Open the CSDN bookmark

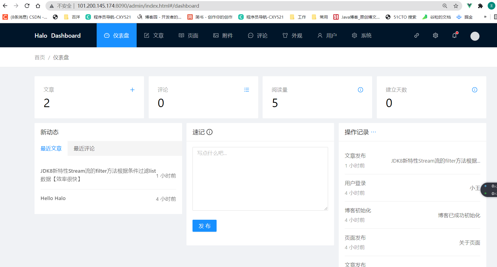(x=25, y=17)
